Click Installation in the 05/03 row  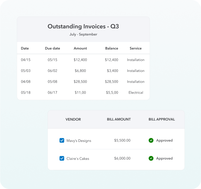(x=136, y=71)
